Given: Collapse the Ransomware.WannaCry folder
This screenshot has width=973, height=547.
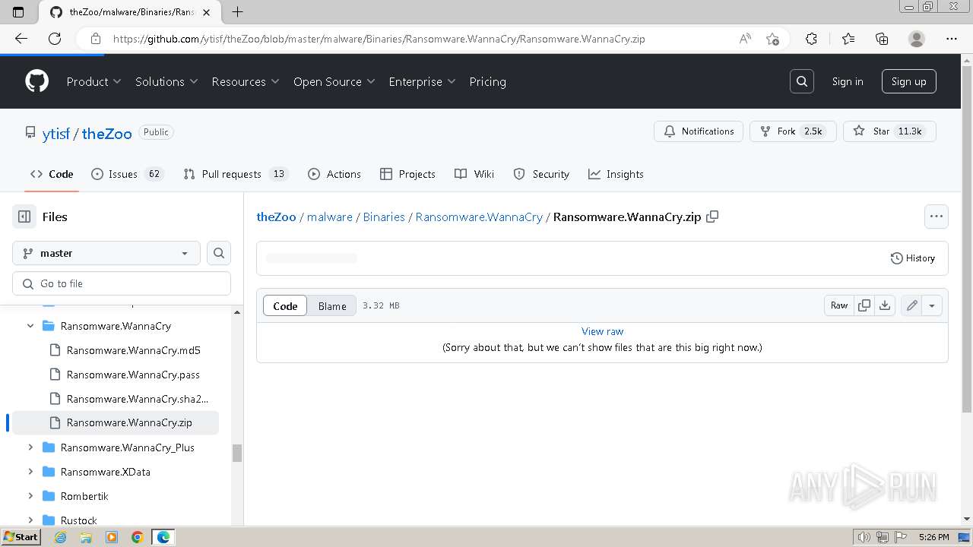Looking at the screenshot, I should click(x=30, y=326).
